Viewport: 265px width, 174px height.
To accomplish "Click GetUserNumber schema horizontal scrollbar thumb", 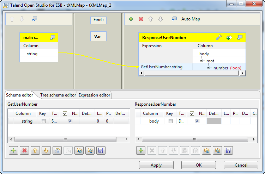I will pos(65,139).
